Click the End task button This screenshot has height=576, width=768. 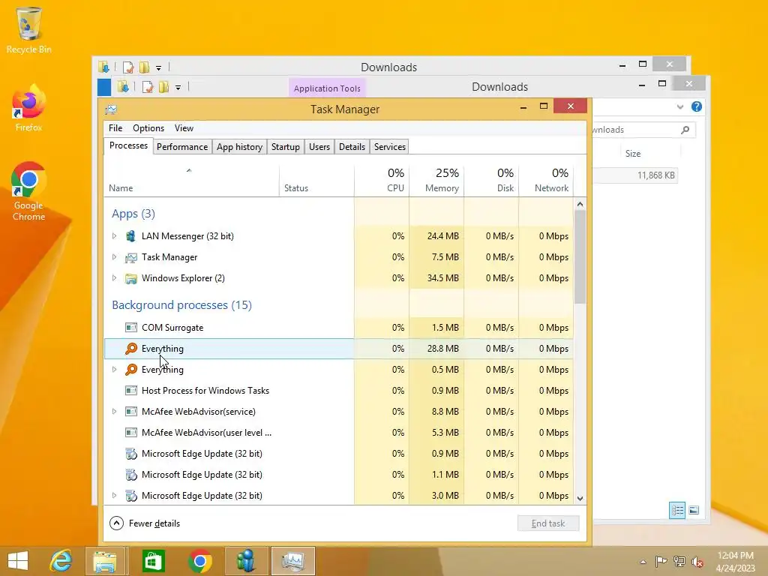click(x=548, y=523)
